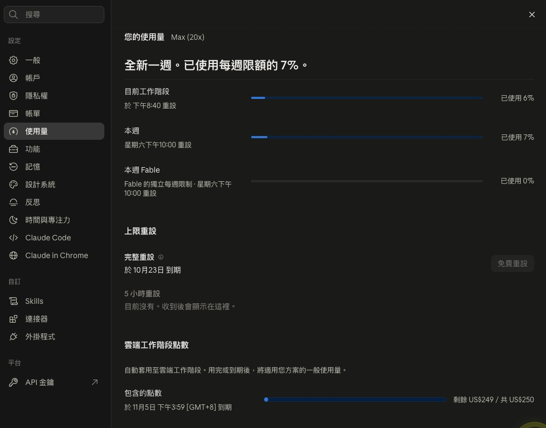Click the info icon next to 完整重設

coord(161,257)
